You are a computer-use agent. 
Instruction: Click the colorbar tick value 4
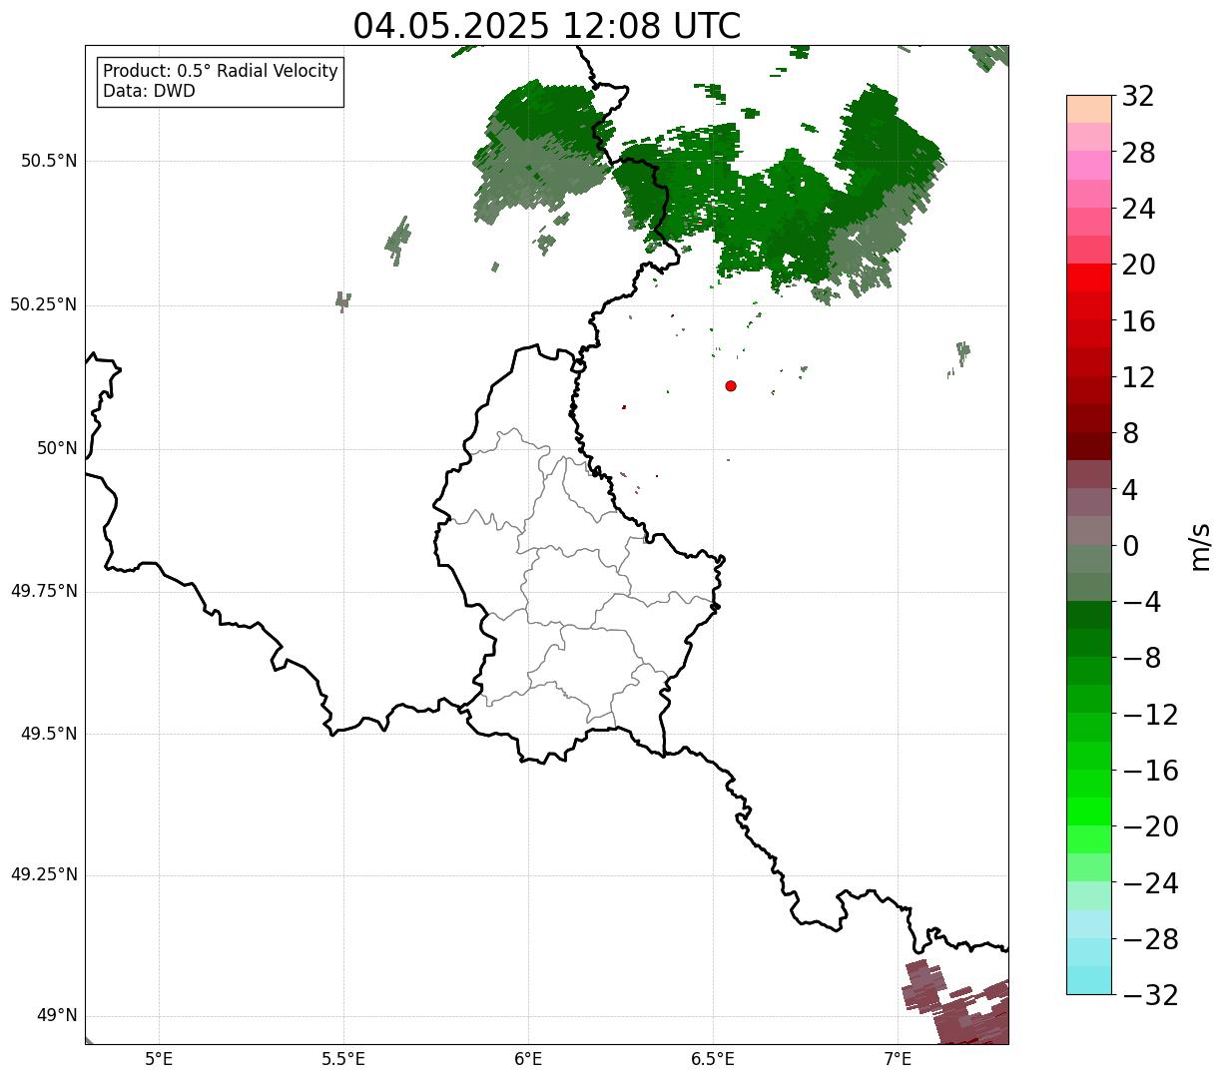[x=1131, y=490]
